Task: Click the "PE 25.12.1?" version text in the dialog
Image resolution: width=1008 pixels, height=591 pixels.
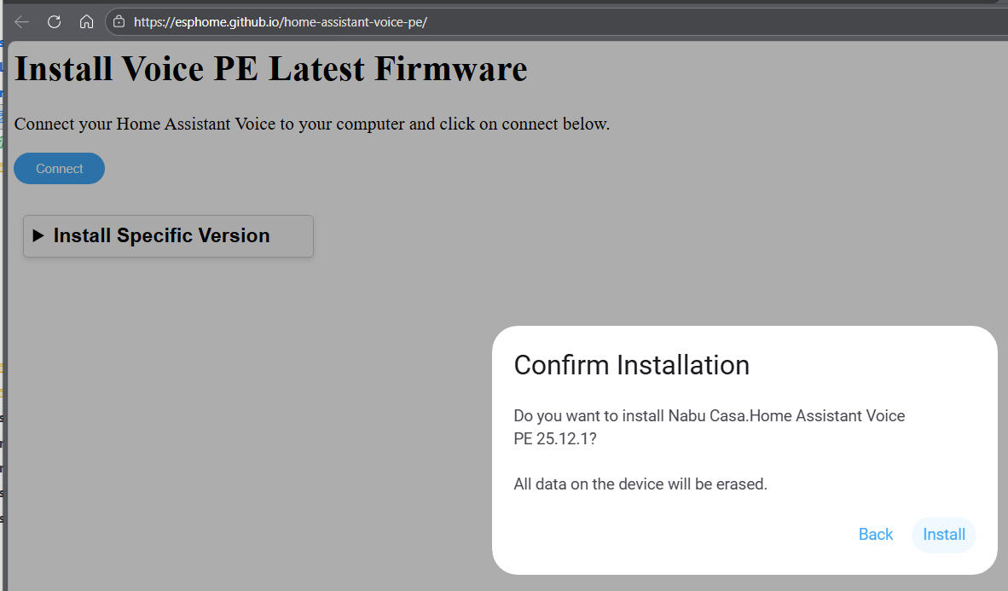Action: click(555, 438)
